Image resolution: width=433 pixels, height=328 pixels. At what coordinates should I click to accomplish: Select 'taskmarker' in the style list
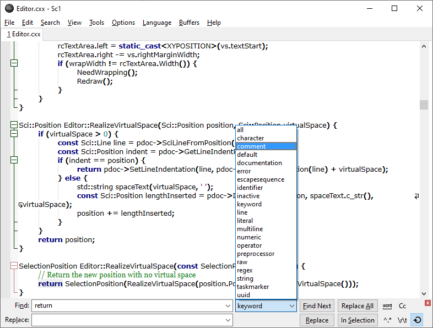coord(266,287)
